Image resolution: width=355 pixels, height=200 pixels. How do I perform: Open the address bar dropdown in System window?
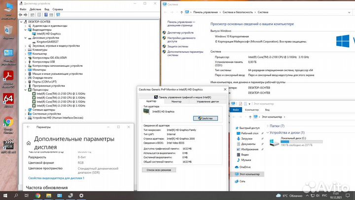[349, 12]
